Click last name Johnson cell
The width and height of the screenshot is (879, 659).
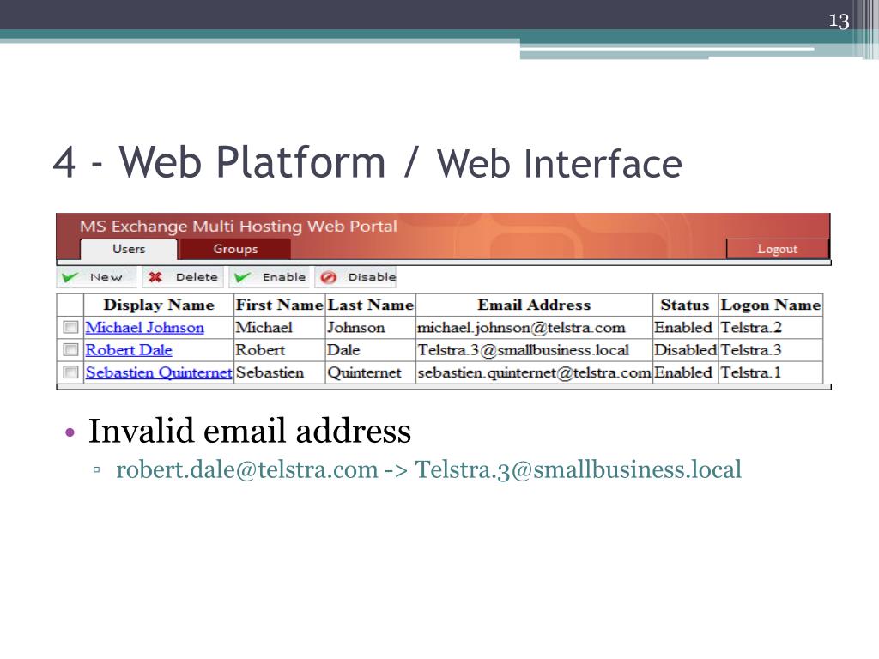[371, 327]
